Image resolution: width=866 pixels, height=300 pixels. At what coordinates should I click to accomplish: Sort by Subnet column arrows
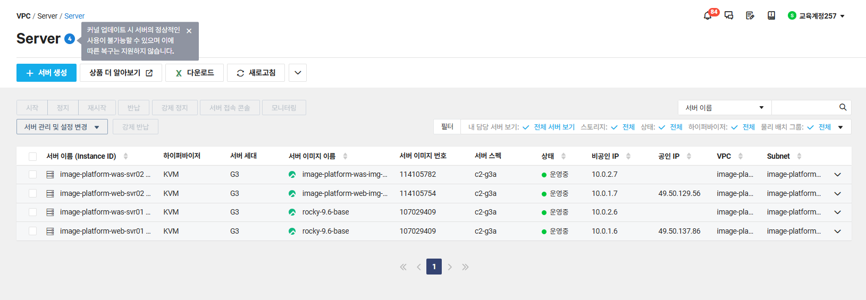[x=799, y=156]
